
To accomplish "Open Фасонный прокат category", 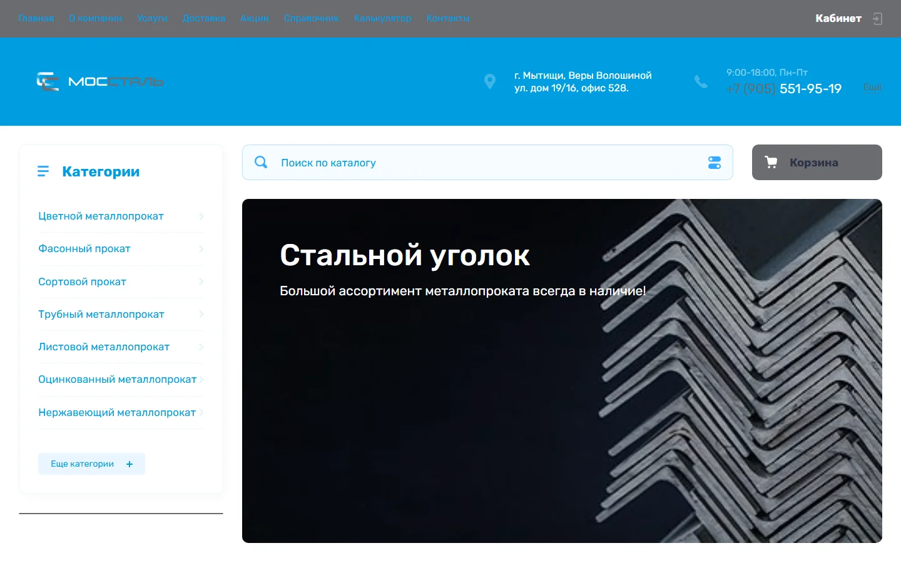I will coord(84,248).
